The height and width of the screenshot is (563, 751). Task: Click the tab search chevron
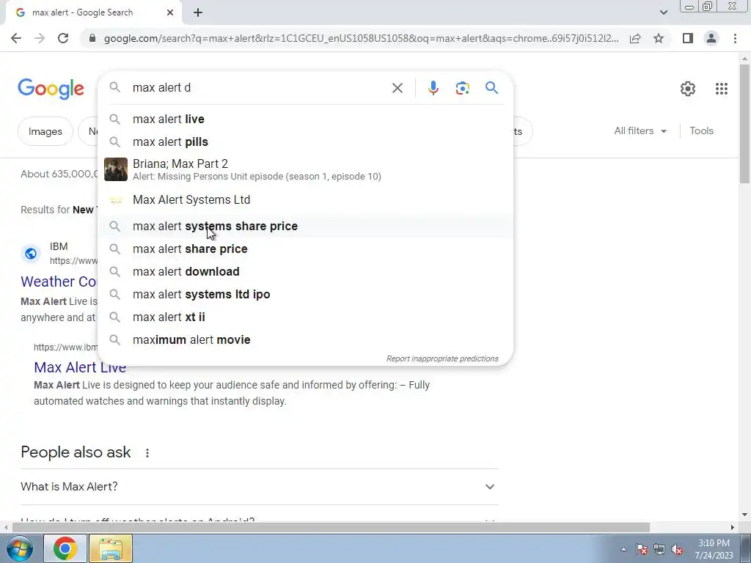(663, 12)
